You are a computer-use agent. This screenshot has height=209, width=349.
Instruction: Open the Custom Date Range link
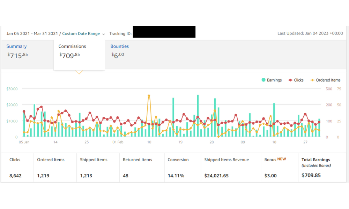click(x=81, y=33)
